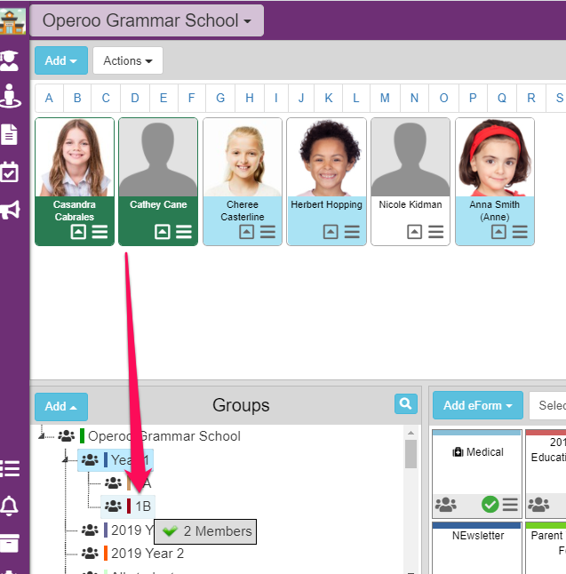Select the 1B group in tree
Image resolution: width=566 pixels, height=574 pixels.
[x=142, y=506]
